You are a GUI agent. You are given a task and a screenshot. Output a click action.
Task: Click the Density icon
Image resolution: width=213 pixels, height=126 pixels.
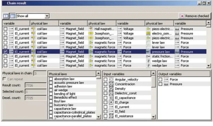(x=111, y=89)
